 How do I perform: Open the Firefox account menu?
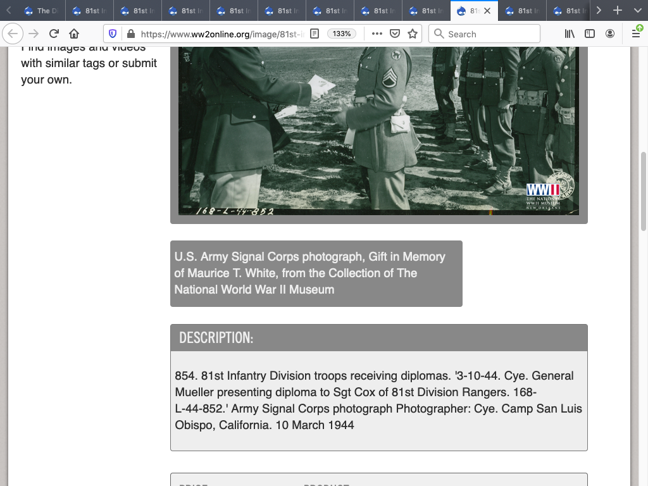point(610,34)
